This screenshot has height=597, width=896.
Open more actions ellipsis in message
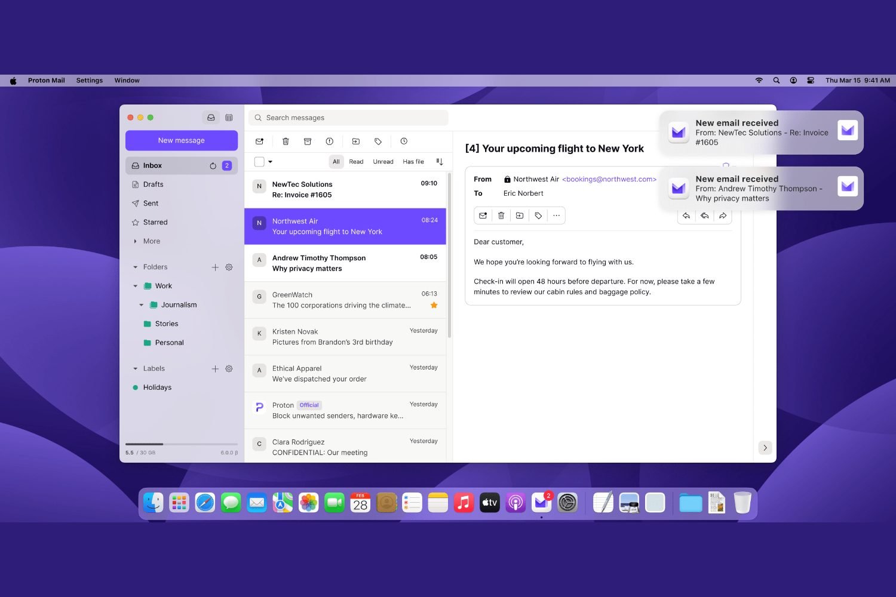pyautogui.click(x=556, y=216)
